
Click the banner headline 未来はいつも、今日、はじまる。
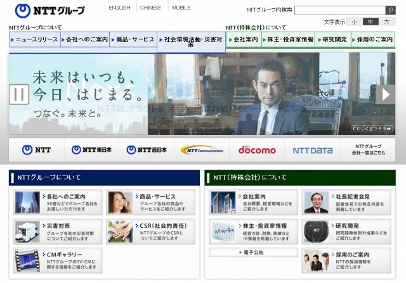click(87, 86)
